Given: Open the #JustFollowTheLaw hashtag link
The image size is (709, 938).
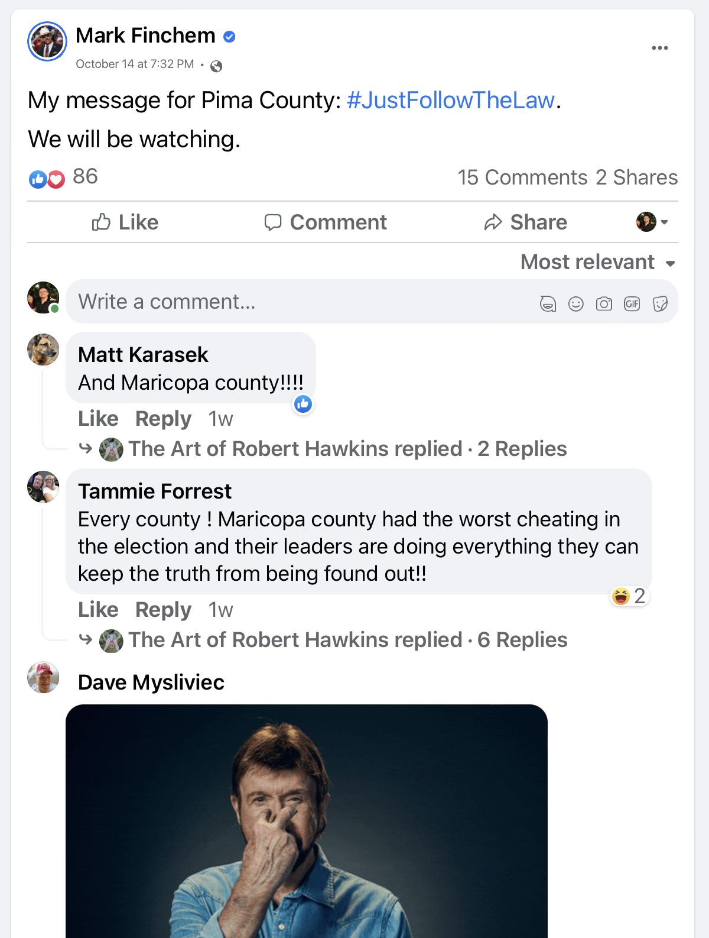Looking at the screenshot, I should coord(450,101).
